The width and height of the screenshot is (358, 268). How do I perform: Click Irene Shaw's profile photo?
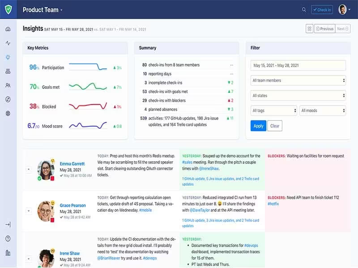47,259
